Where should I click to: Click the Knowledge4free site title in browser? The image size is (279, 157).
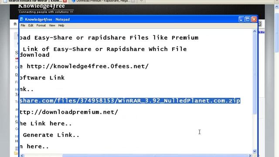click(41, 6)
